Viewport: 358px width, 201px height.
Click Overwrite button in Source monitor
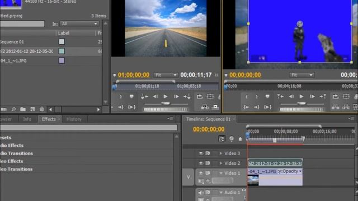point(215,107)
